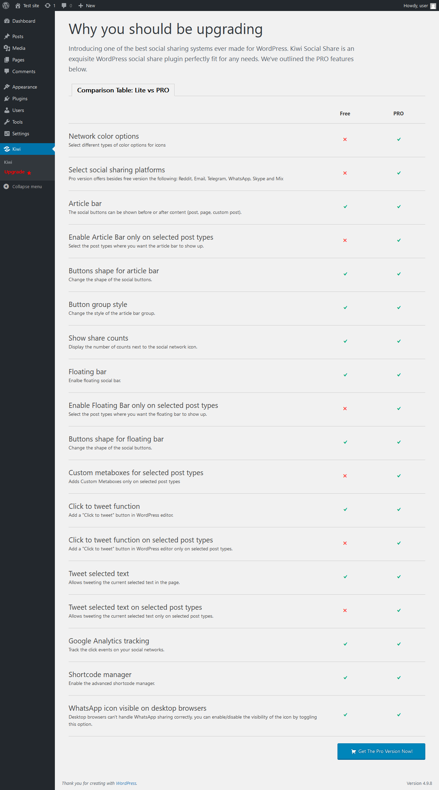This screenshot has width=439, height=790.
Task: Click the Appearance paintbrush icon
Action: click(x=7, y=87)
